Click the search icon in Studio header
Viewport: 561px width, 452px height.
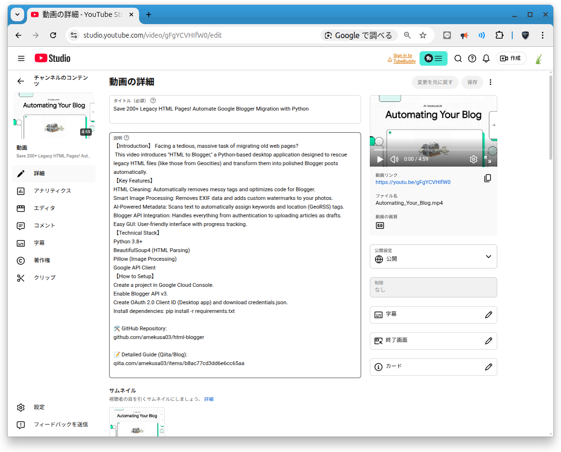click(x=458, y=58)
